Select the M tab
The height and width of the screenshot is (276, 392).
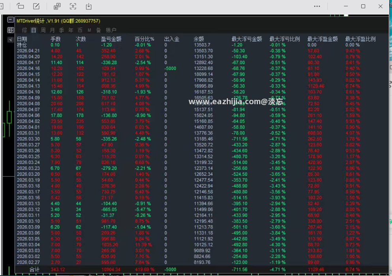pyautogui.click(x=89, y=30)
